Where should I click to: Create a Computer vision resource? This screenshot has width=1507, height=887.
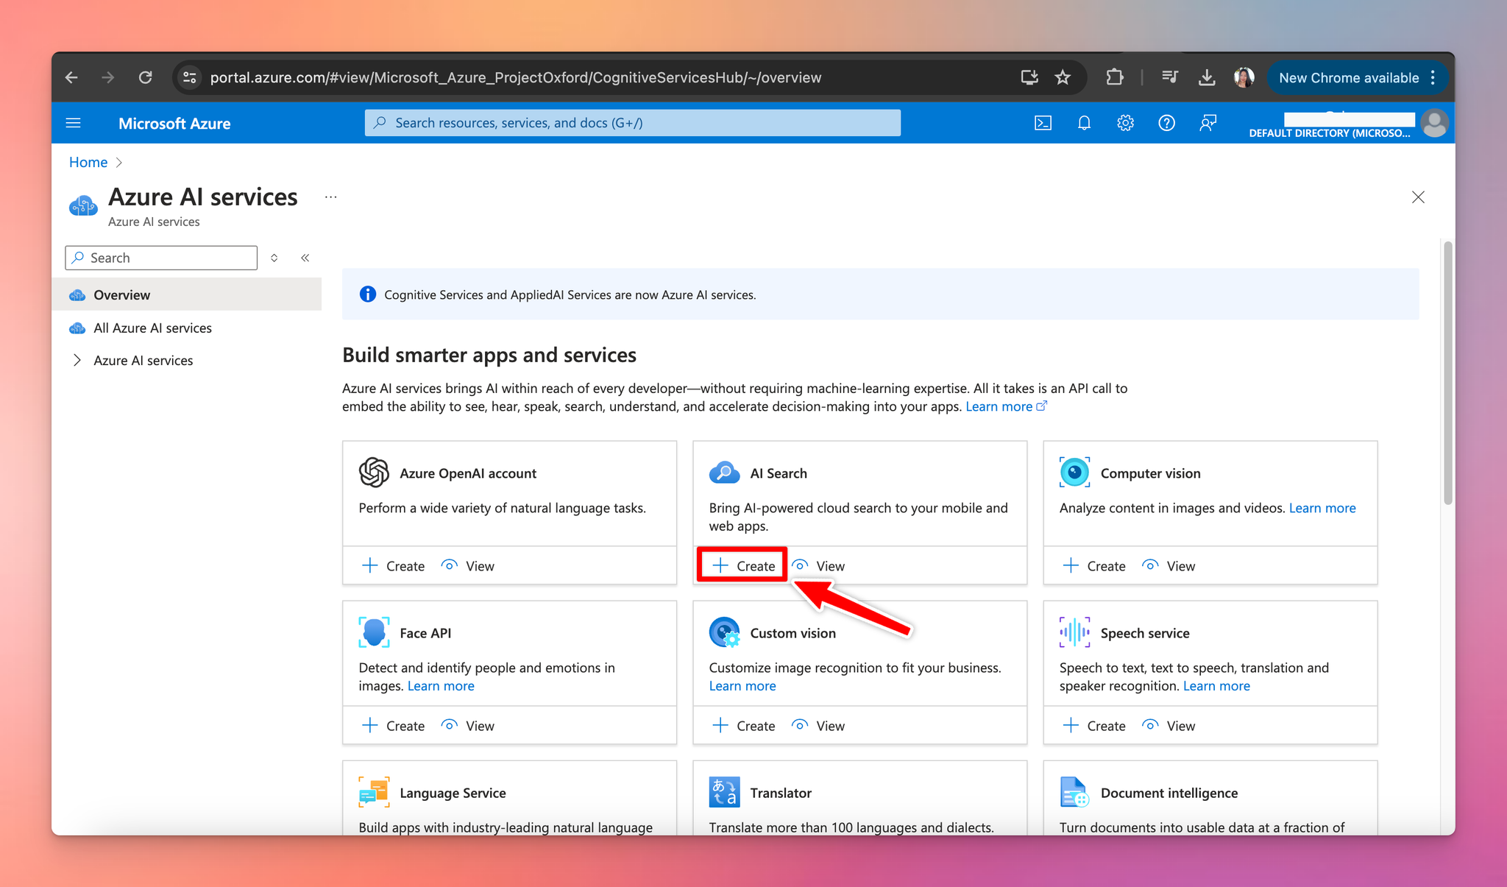point(1094,565)
